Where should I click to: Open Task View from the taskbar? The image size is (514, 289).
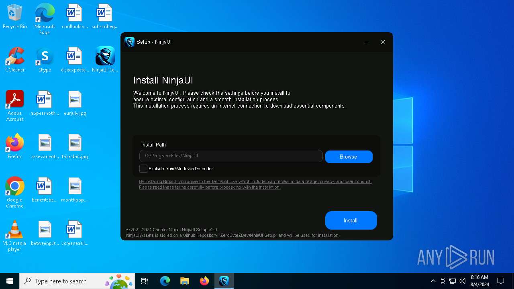(145, 281)
